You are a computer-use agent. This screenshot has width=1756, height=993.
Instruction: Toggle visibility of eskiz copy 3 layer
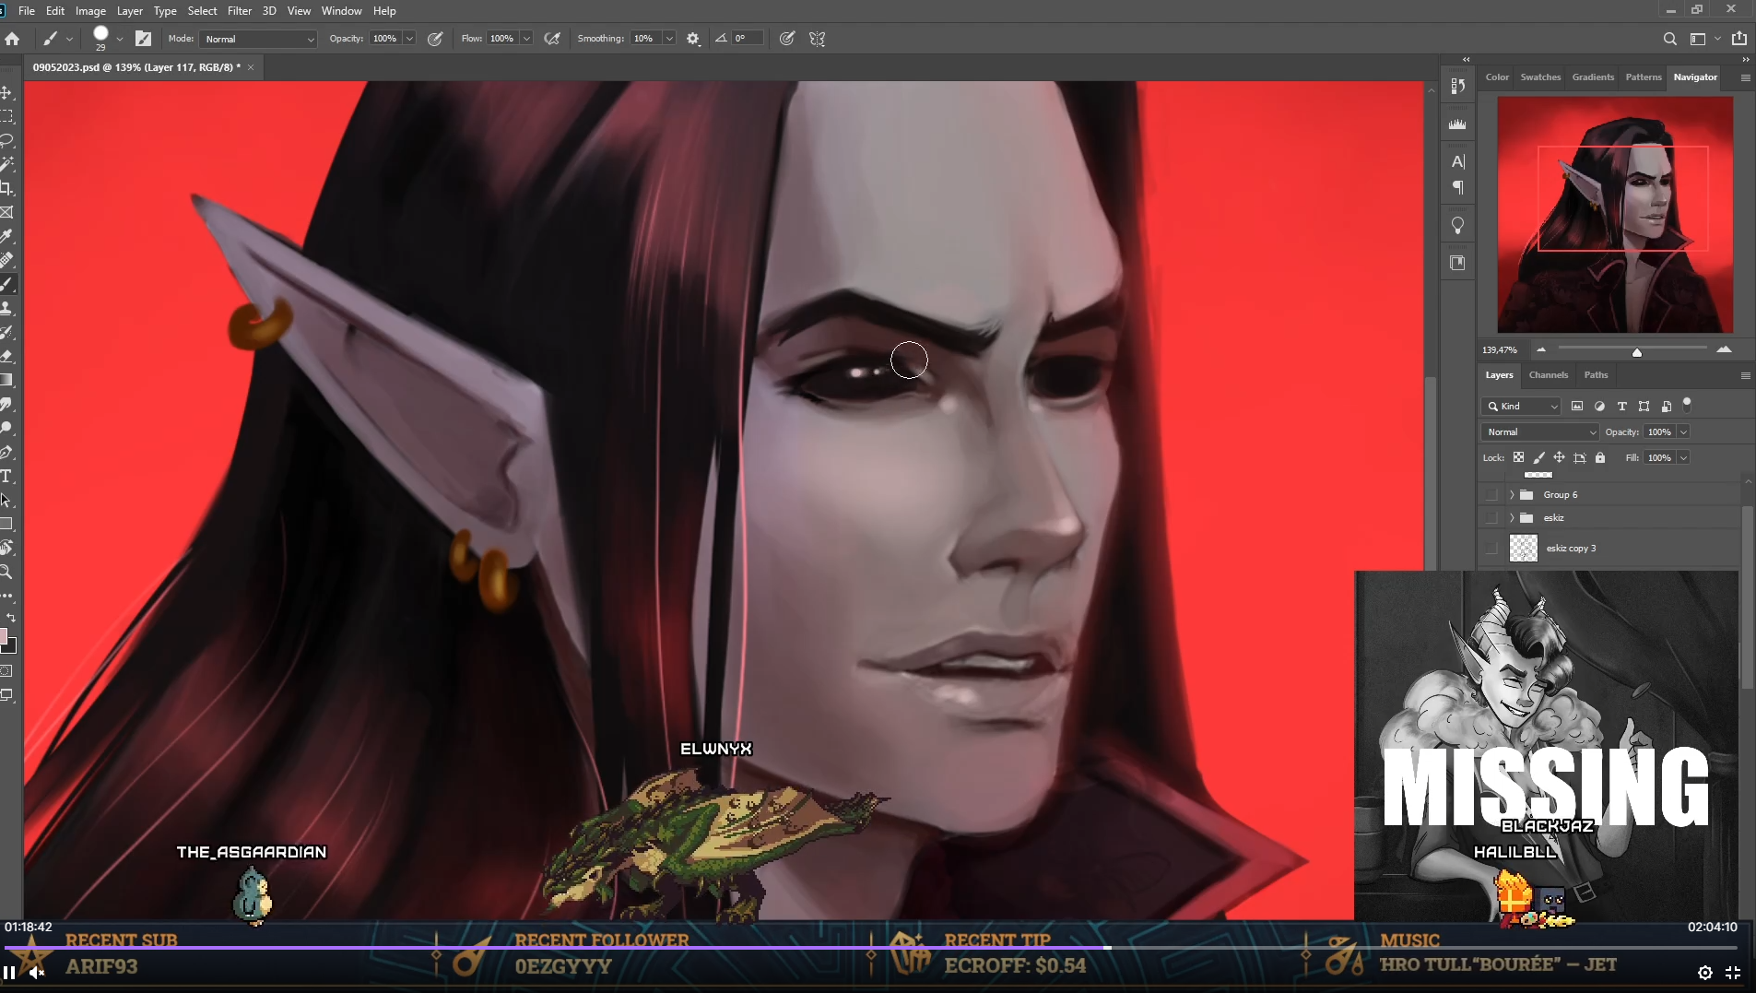[x=1491, y=549]
